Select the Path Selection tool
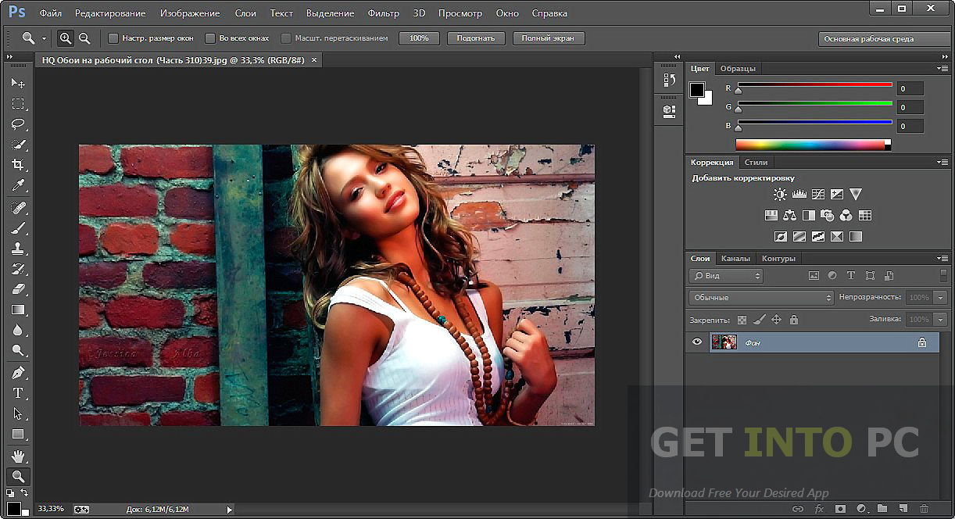The width and height of the screenshot is (955, 519). pyautogui.click(x=17, y=413)
